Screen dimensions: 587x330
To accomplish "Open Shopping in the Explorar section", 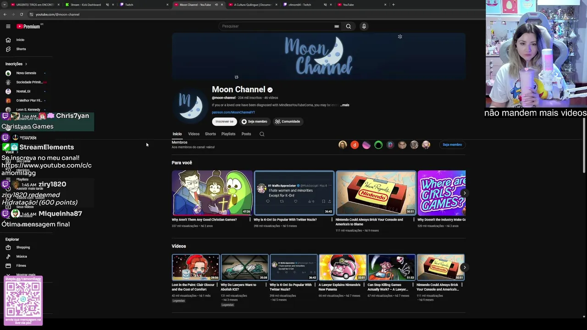I will click(23, 247).
